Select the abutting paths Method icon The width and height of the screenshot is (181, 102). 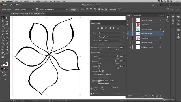pyautogui.click(x=100, y=71)
